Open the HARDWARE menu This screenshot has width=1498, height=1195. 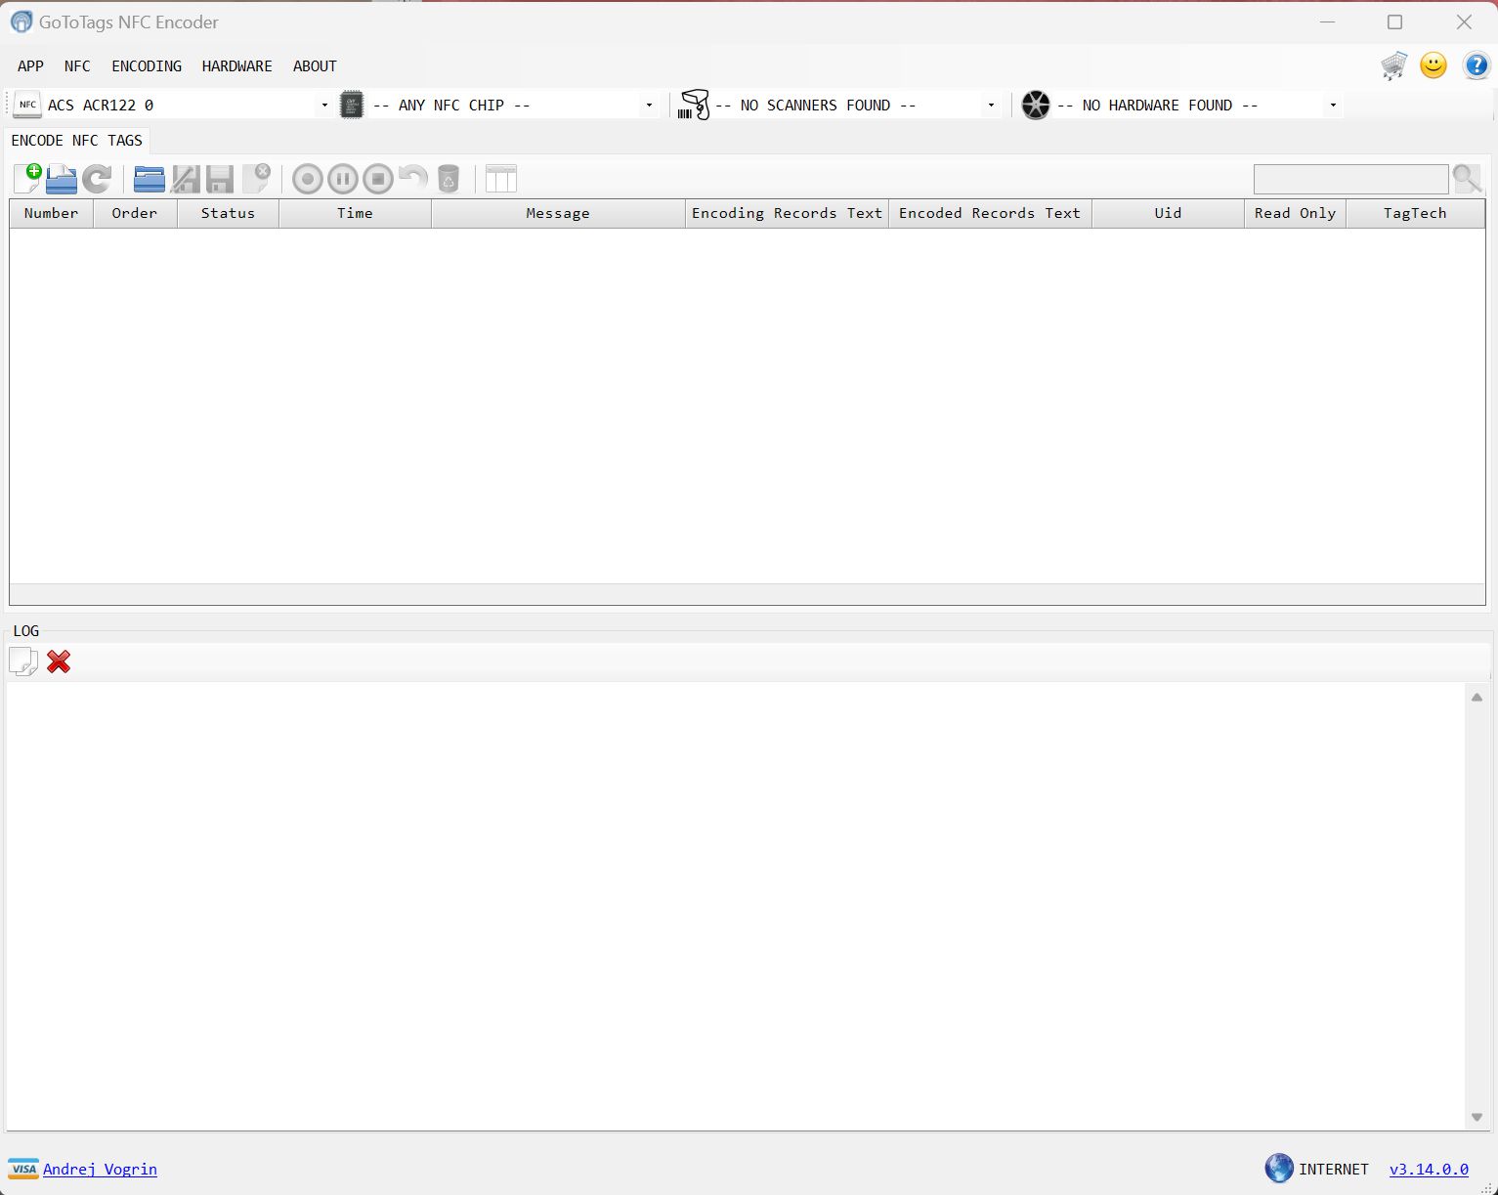pos(236,66)
